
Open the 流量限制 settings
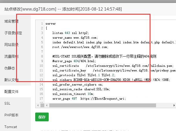[11, 56]
